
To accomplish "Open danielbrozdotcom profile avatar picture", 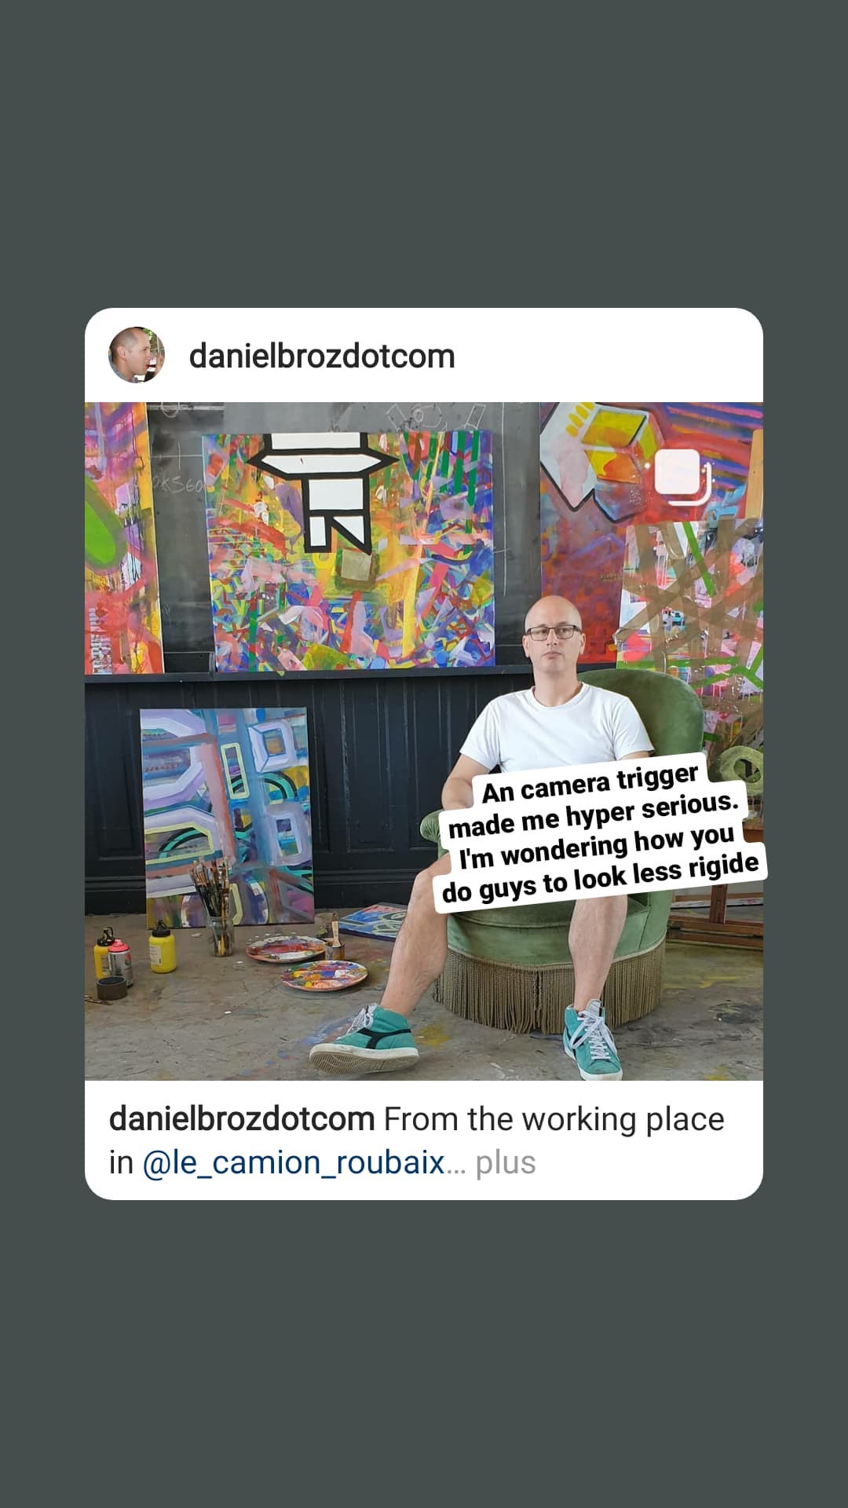I will tap(137, 355).
